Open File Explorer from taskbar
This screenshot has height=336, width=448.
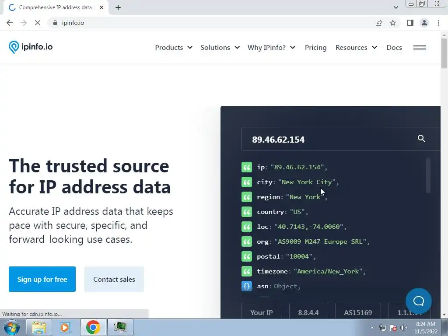[39, 327]
